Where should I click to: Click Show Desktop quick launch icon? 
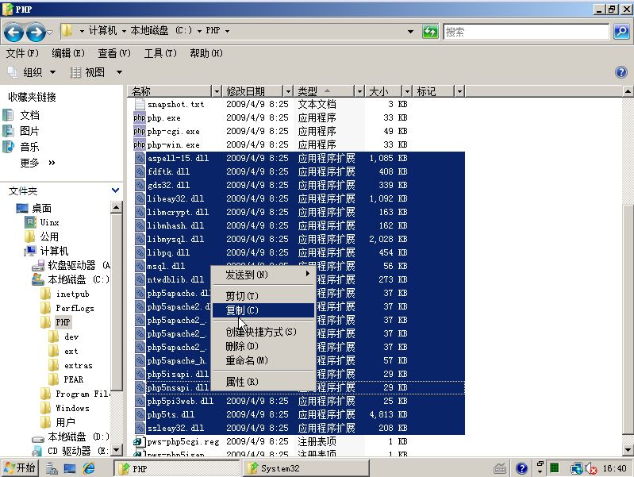coord(70,468)
